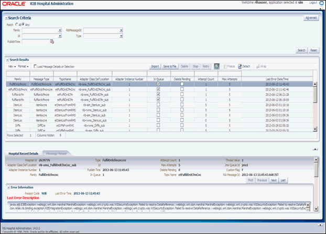Open the Format menu
This screenshot has height=234, width=326.
(x=23, y=66)
